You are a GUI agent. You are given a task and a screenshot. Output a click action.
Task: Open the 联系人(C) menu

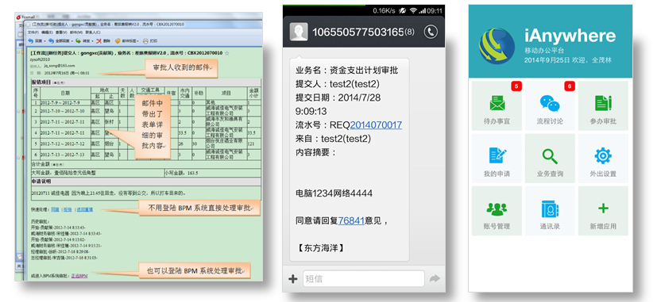coord(93,32)
